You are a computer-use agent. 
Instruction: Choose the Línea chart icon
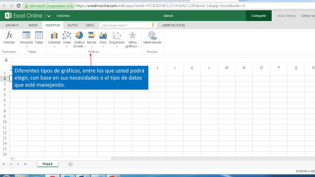(67, 35)
